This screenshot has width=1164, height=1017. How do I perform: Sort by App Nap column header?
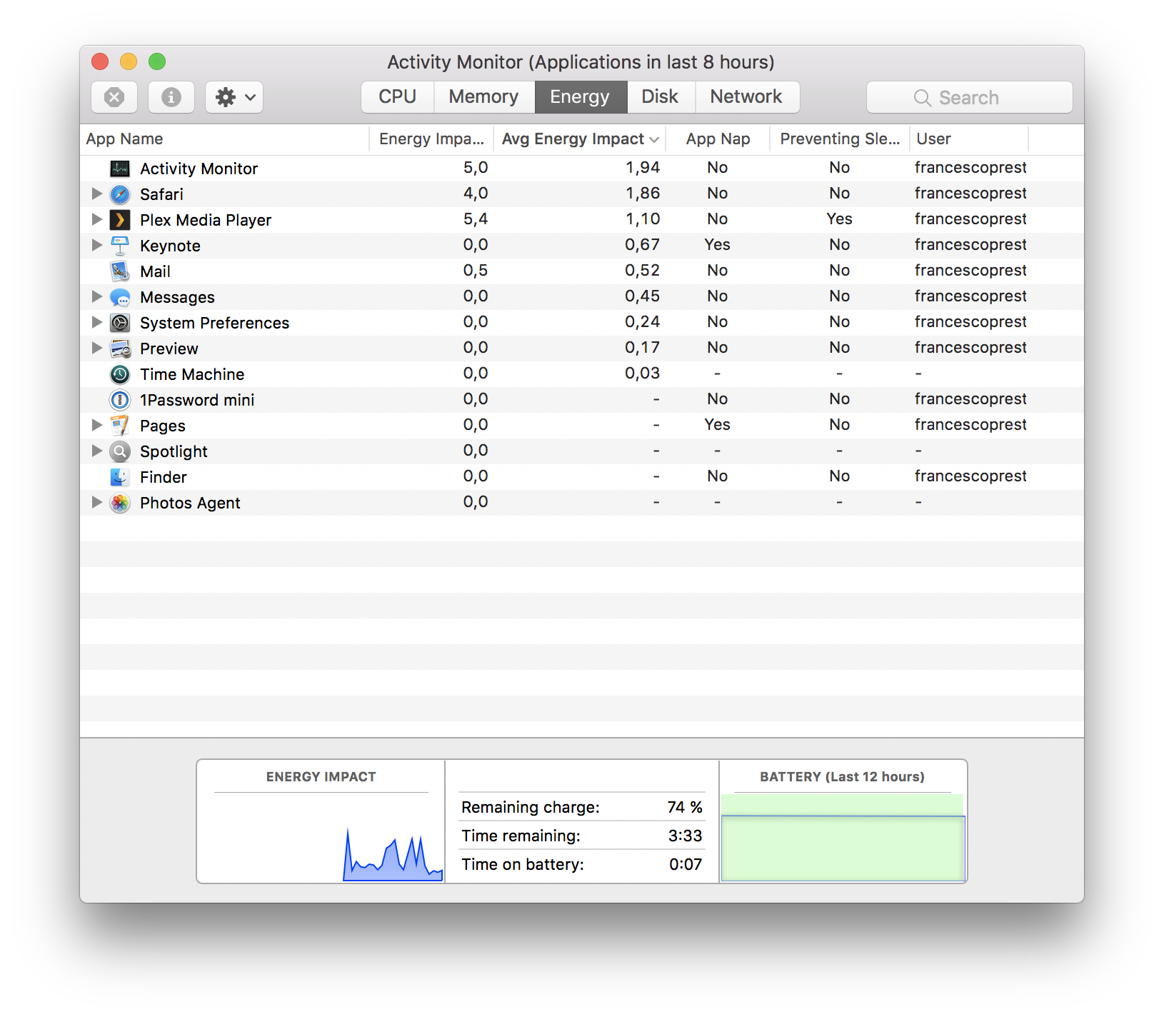718,139
